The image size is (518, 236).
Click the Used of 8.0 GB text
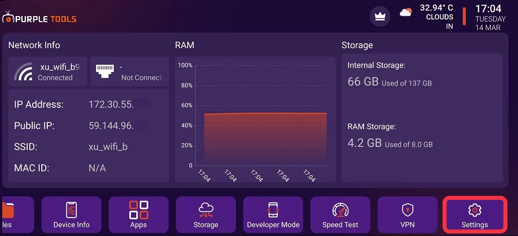click(409, 145)
